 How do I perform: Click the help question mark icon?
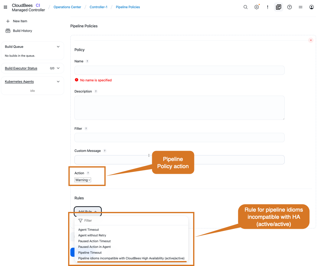289,7
